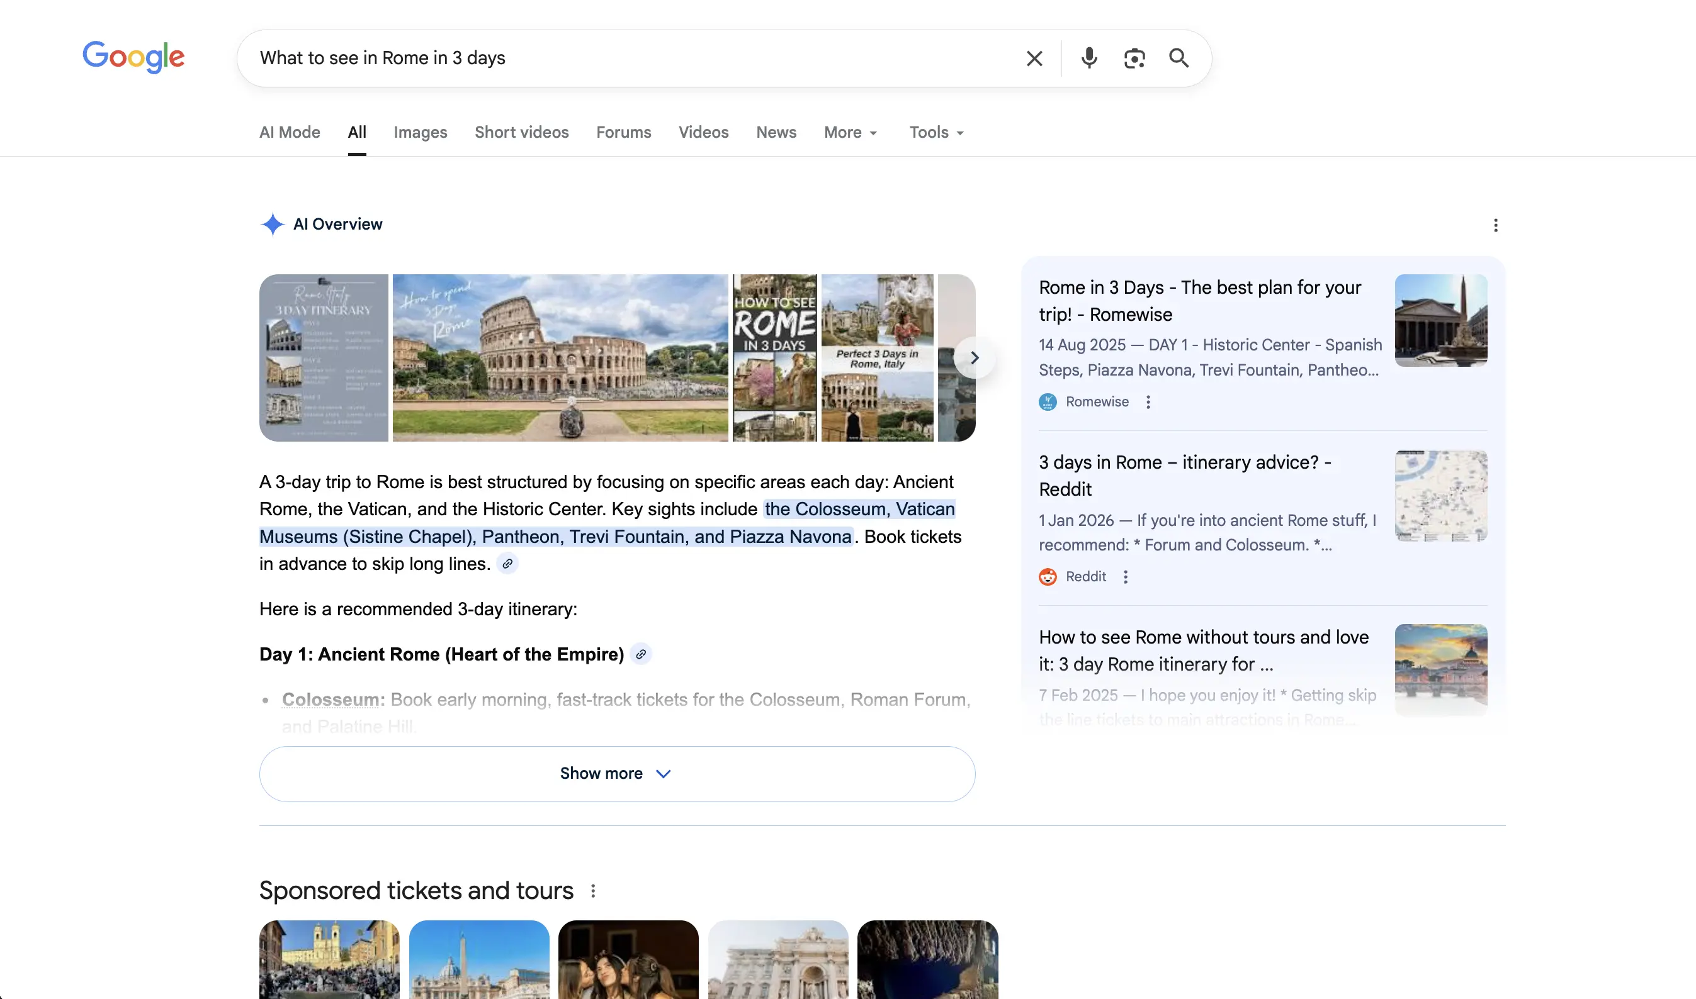Open the Tools dropdown
Image resolution: width=1696 pixels, height=999 pixels.
click(936, 133)
